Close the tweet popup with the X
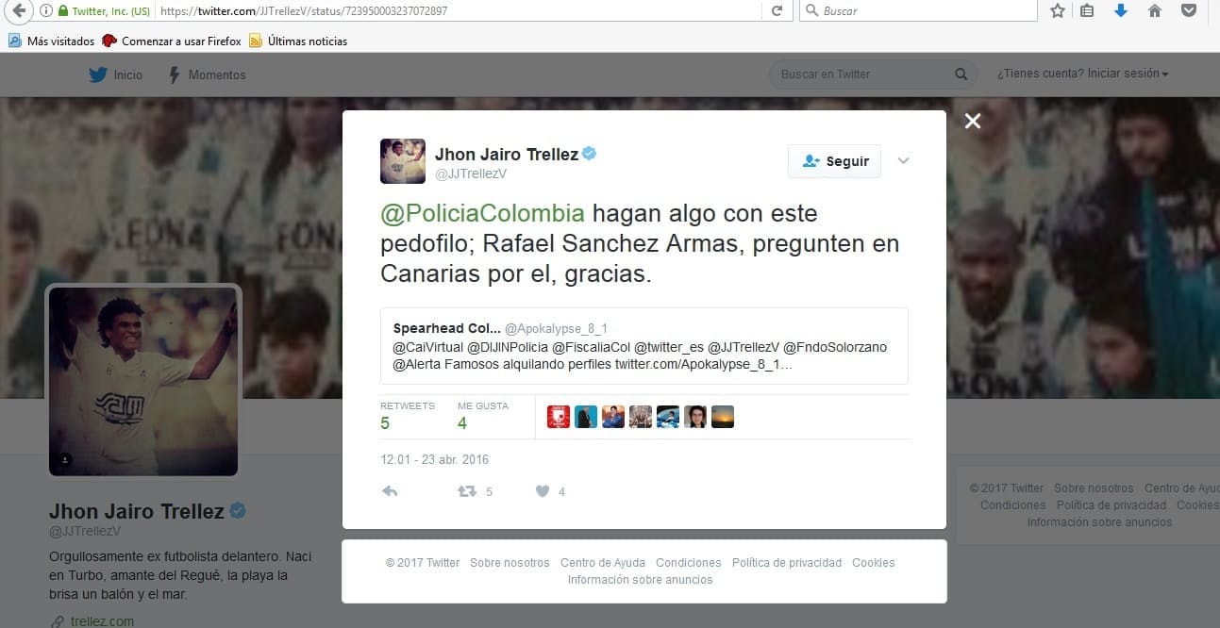The width and height of the screenshot is (1220, 628). 973,121
